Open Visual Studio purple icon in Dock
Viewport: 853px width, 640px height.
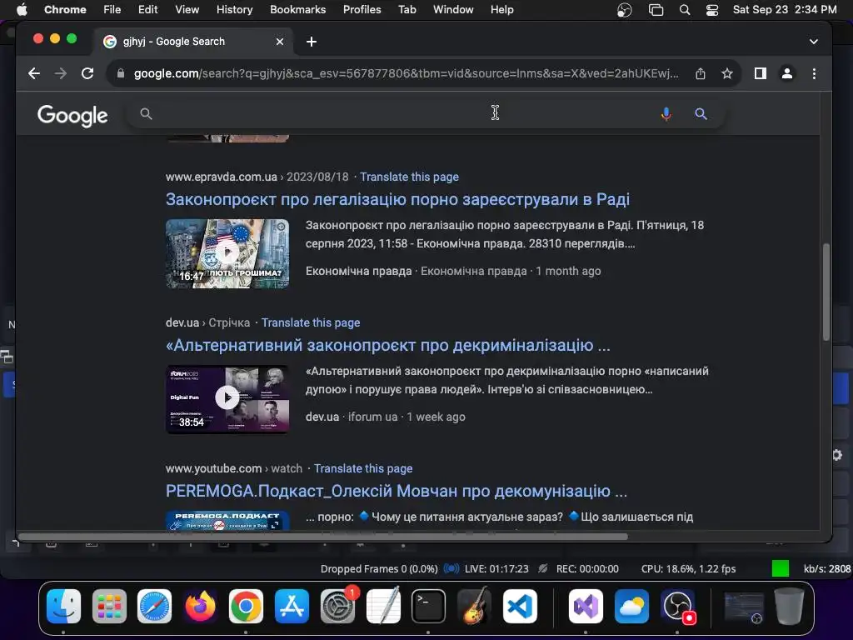point(586,606)
